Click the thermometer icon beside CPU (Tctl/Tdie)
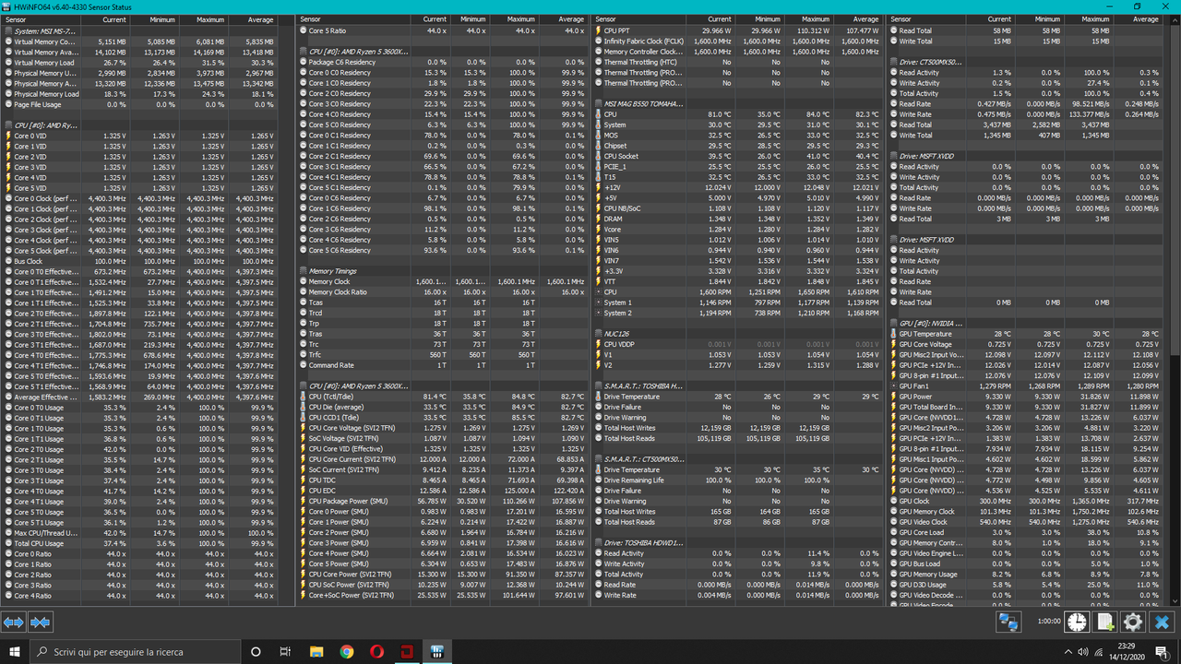1181x664 pixels. point(304,397)
